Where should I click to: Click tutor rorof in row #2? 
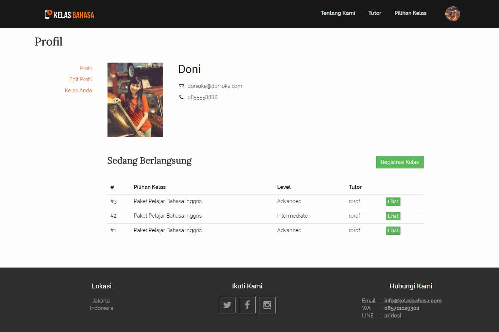click(x=355, y=216)
